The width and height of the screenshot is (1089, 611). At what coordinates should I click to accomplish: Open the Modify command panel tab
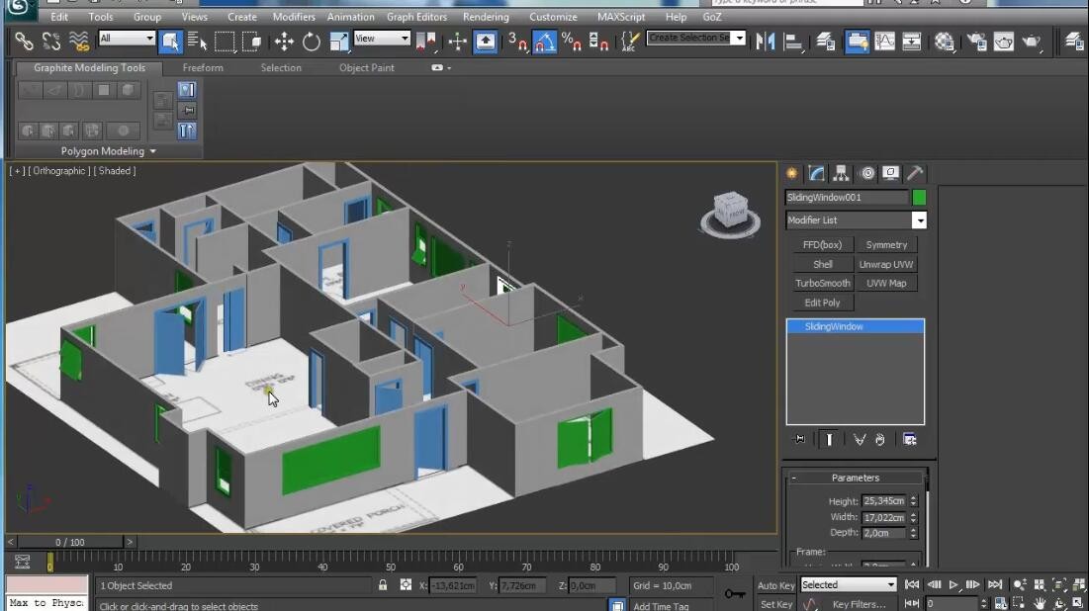tap(817, 173)
